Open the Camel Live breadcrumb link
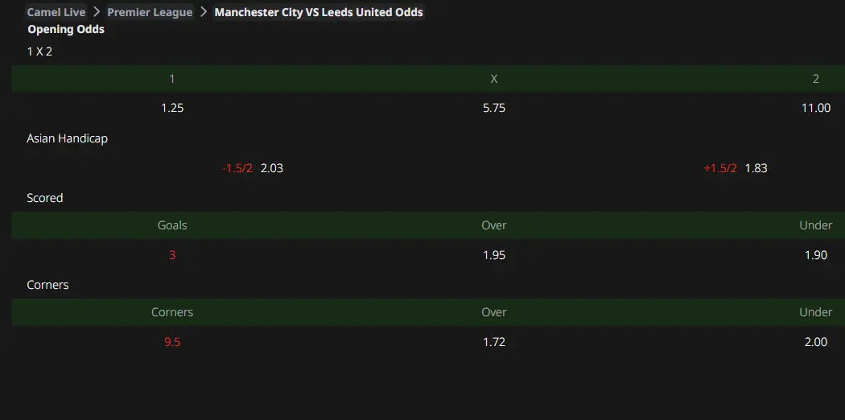Image resolution: width=845 pixels, height=420 pixels. click(x=56, y=12)
